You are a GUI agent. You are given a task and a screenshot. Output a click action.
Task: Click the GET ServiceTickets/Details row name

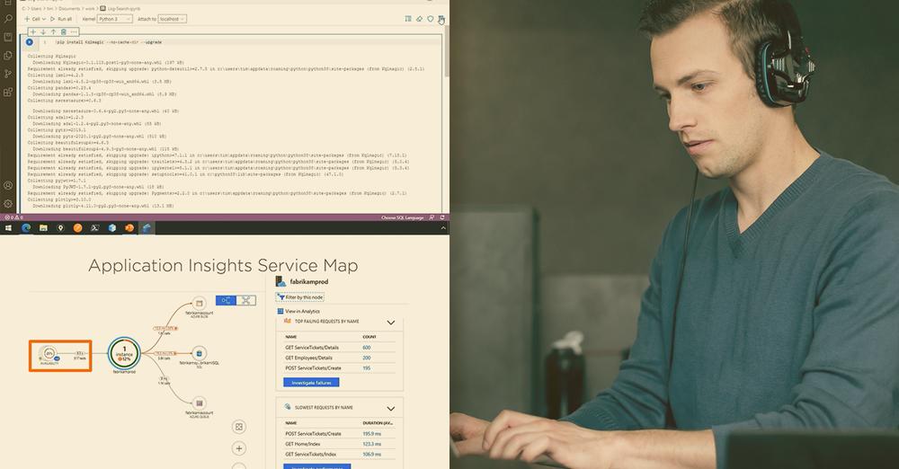(x=312, y=348)
